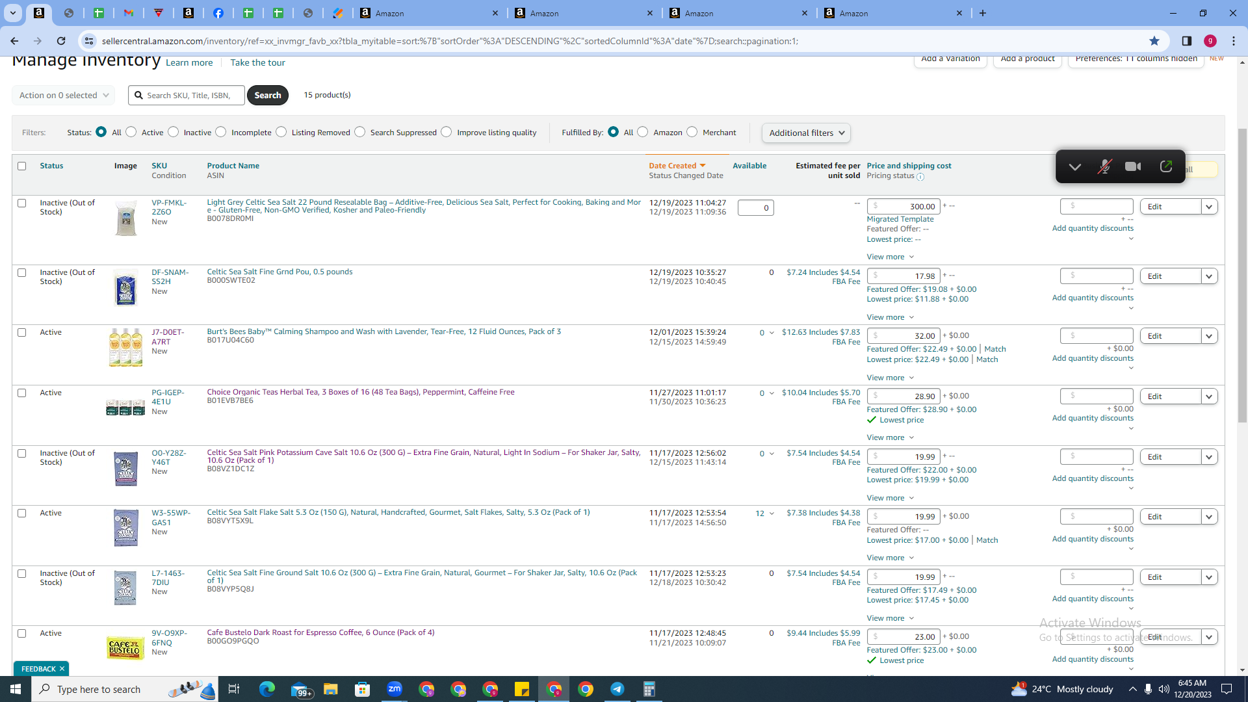
Task: Toggle the video camera in the meeting bar
Action: coord(1133,167)
